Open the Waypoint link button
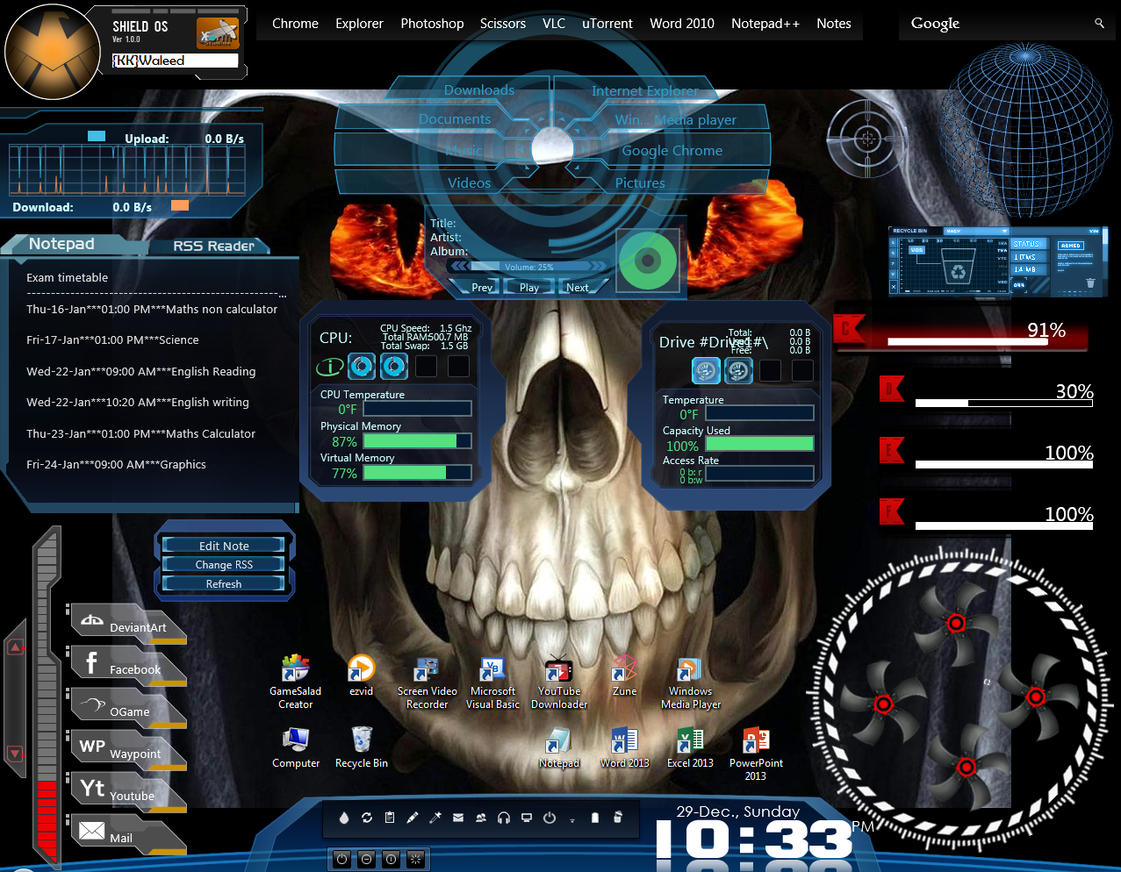1121x872 pixels. 128,750
